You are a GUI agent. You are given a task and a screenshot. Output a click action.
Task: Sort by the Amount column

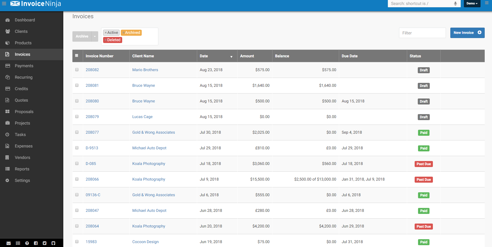tap(255, 56)
